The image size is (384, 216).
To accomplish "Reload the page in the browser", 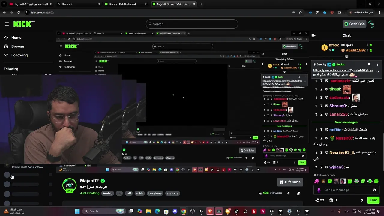I will [19, 13].
